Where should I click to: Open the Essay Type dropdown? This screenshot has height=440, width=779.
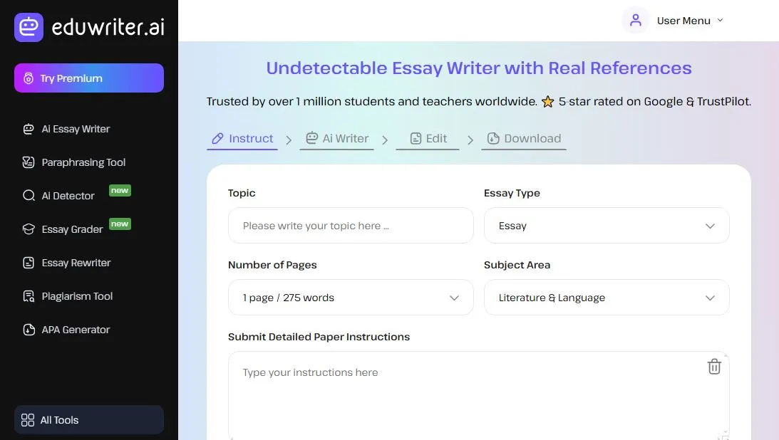point(607,226)
